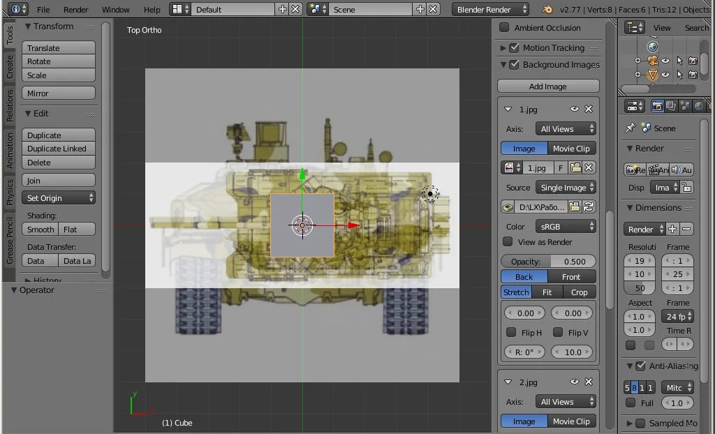Click the Render image button
715x434 pixels.
(635, 170)
